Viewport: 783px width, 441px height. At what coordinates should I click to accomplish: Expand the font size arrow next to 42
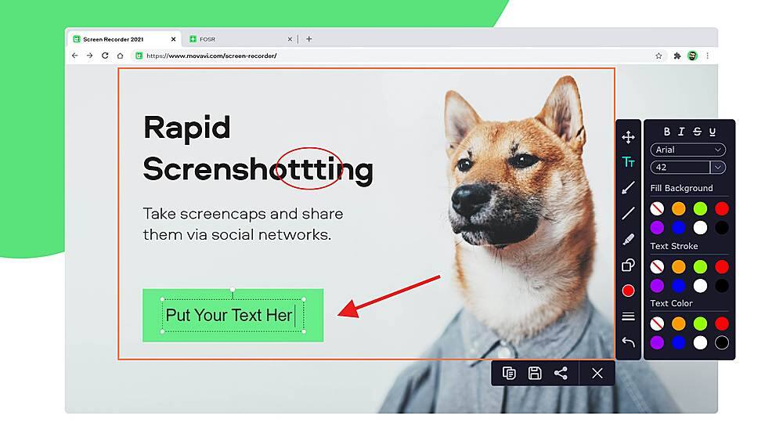coord(718,168)
